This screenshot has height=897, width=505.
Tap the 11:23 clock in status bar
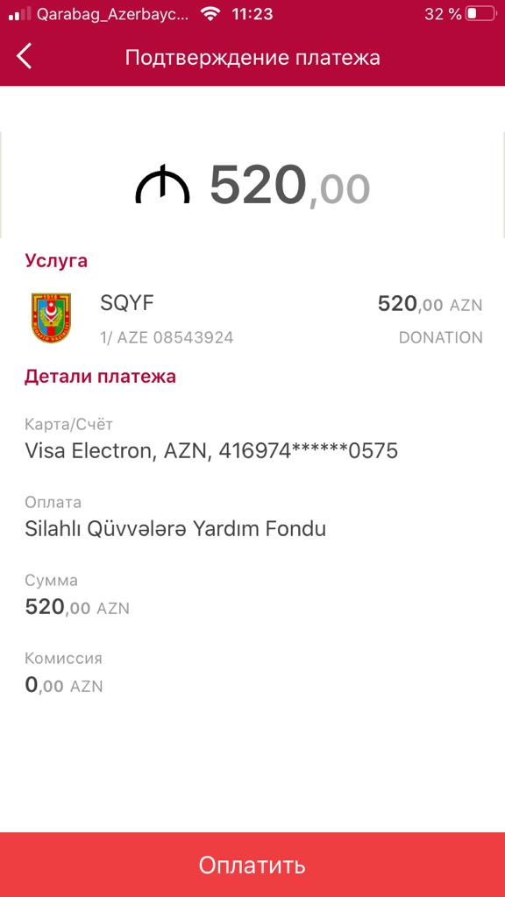(252, 14)
